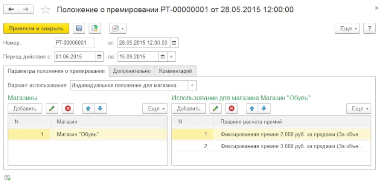The height and width of the screenshot is (182, 381).
Task: Click the messages icon at bottom left
Action: point(7,178)
